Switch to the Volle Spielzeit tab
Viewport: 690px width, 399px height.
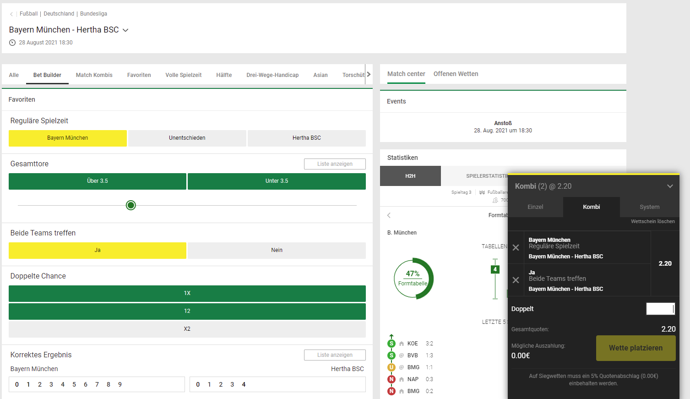(183, 75)
